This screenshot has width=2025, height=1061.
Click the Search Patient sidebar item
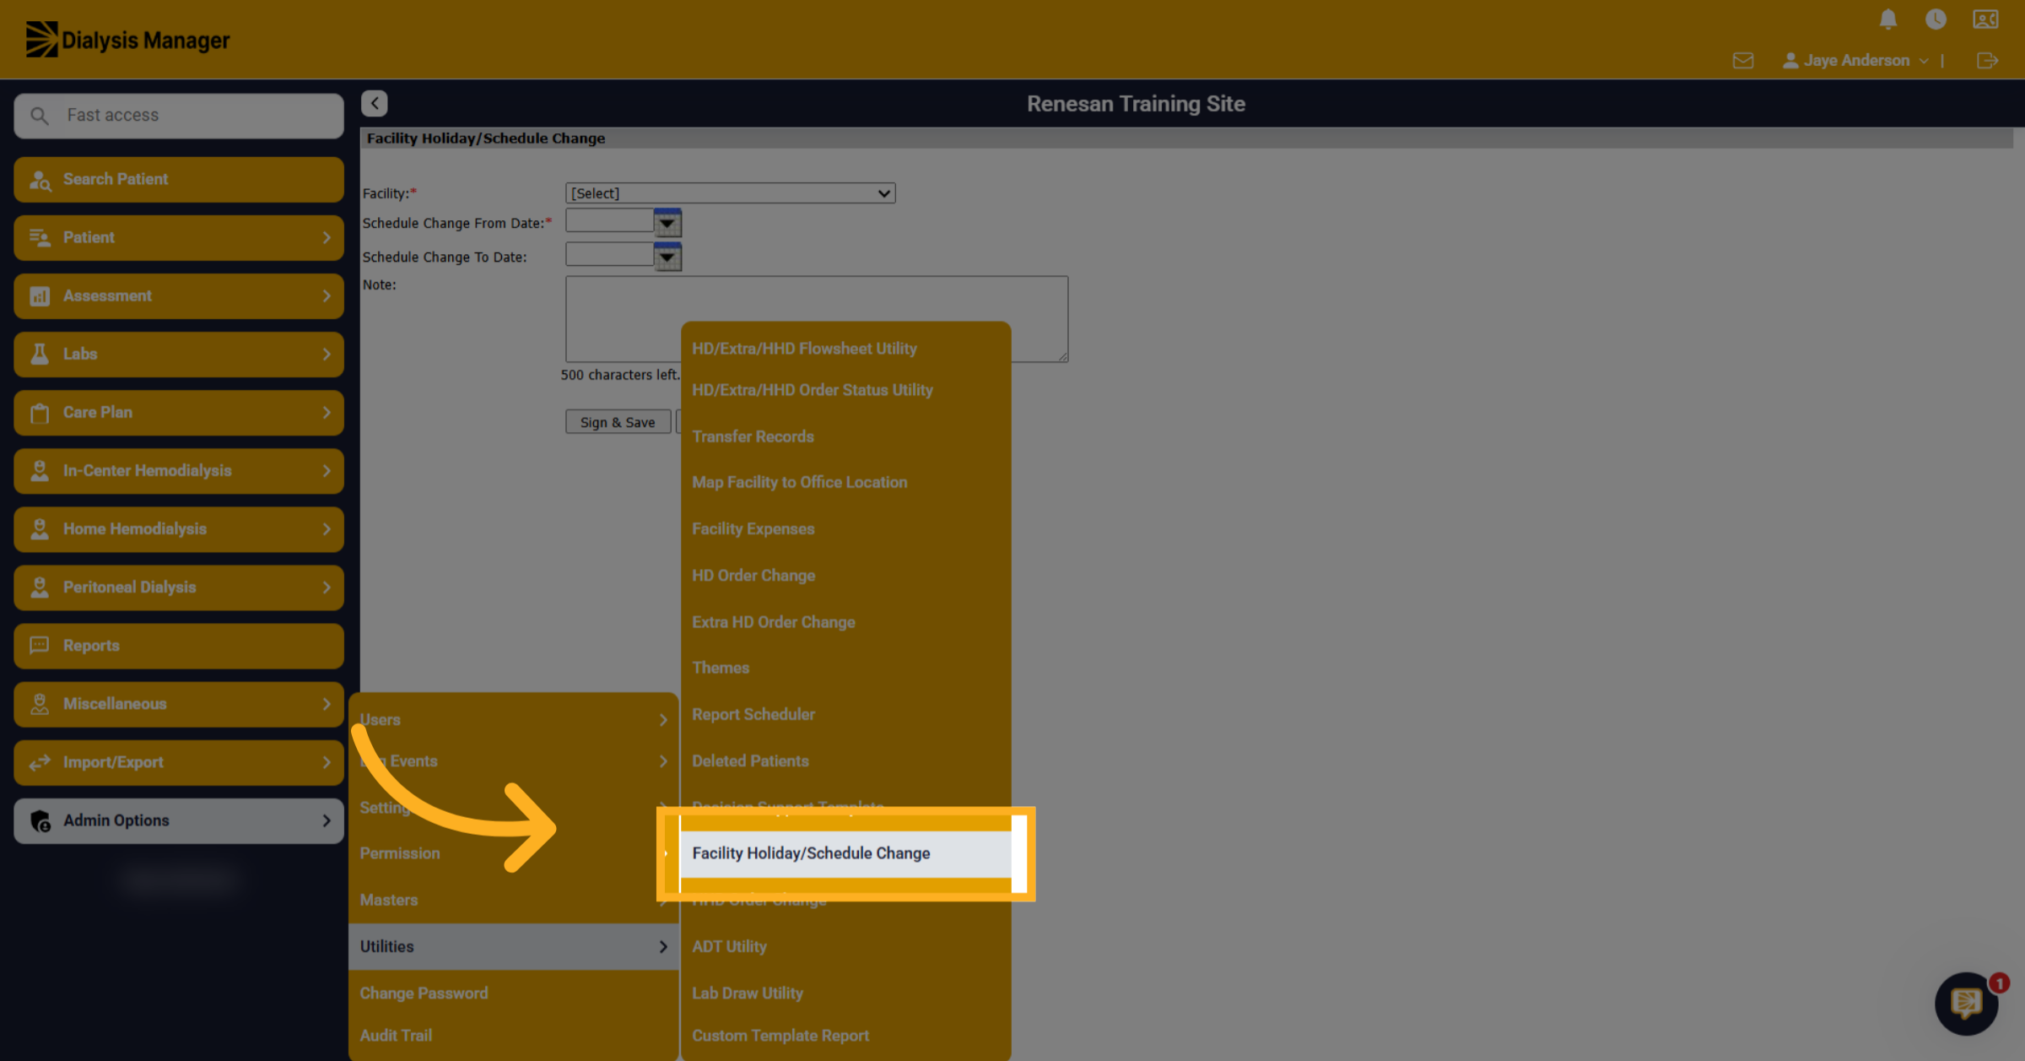tap(179, 179)
